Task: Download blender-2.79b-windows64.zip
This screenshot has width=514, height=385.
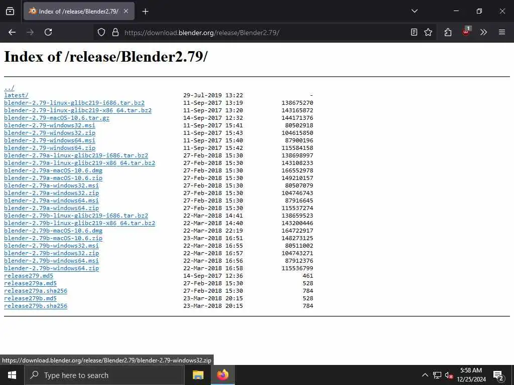Action: click(52, 269)
